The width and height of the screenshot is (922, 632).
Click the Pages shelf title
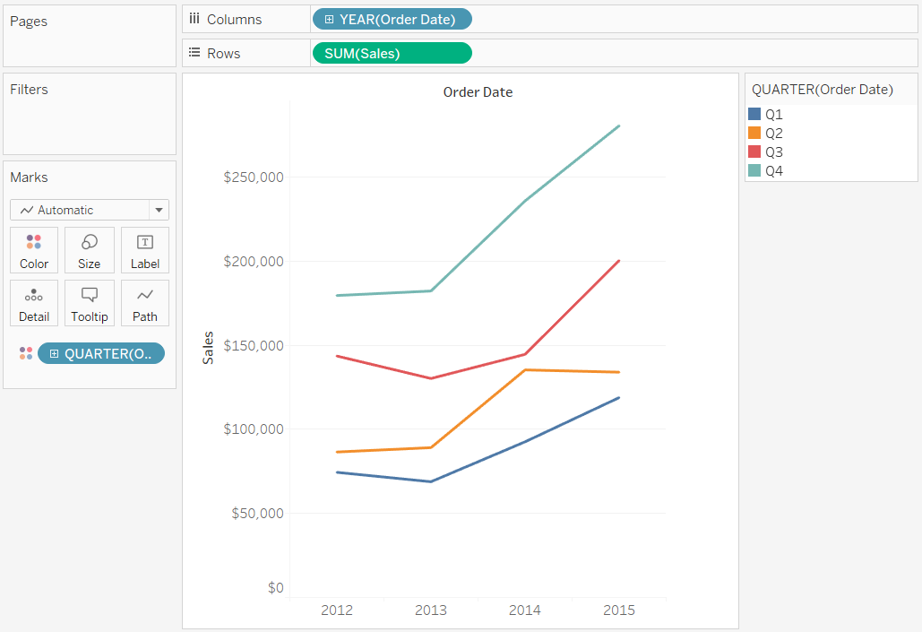coord(29,22)
